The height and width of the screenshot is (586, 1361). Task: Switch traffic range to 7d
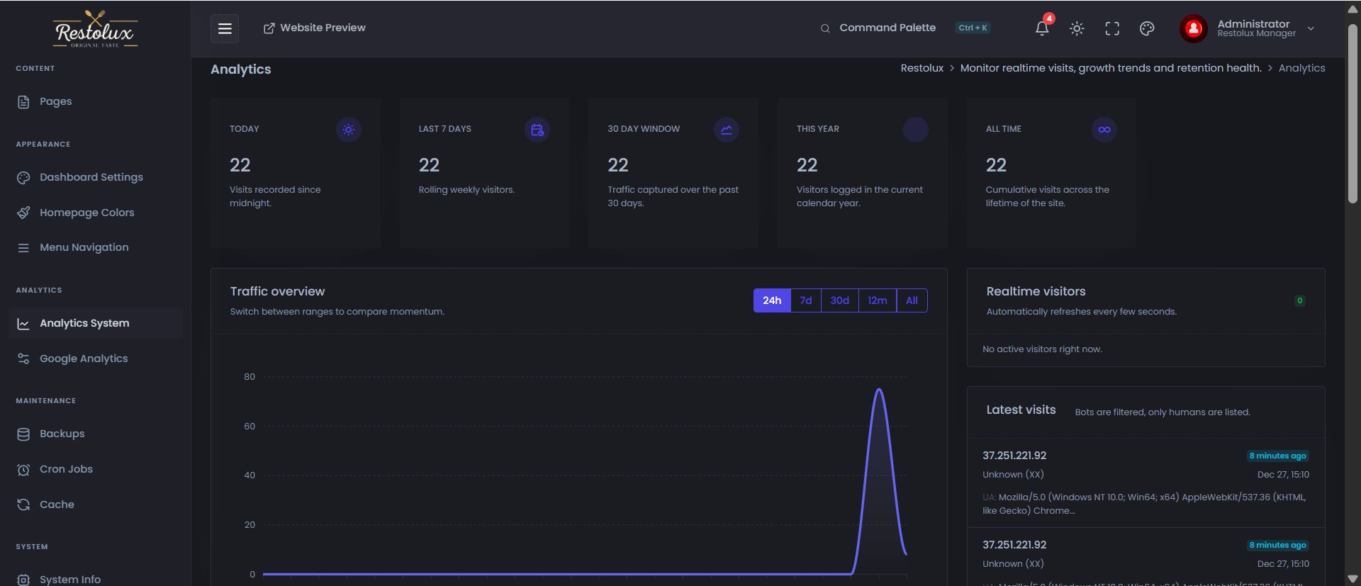[x=805, y=300]
